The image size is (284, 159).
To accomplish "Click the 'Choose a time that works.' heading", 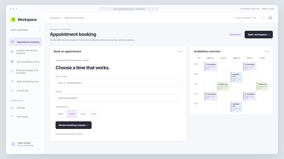I will (83, 68).
